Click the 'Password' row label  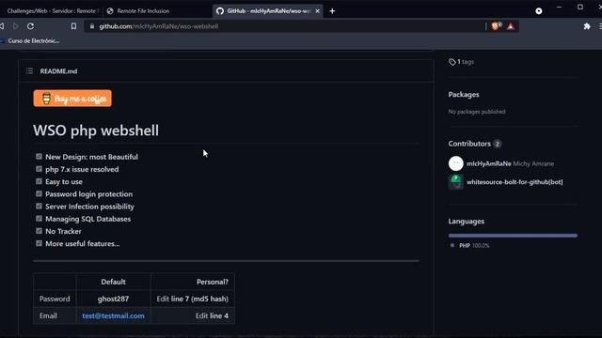pos(55,299)
